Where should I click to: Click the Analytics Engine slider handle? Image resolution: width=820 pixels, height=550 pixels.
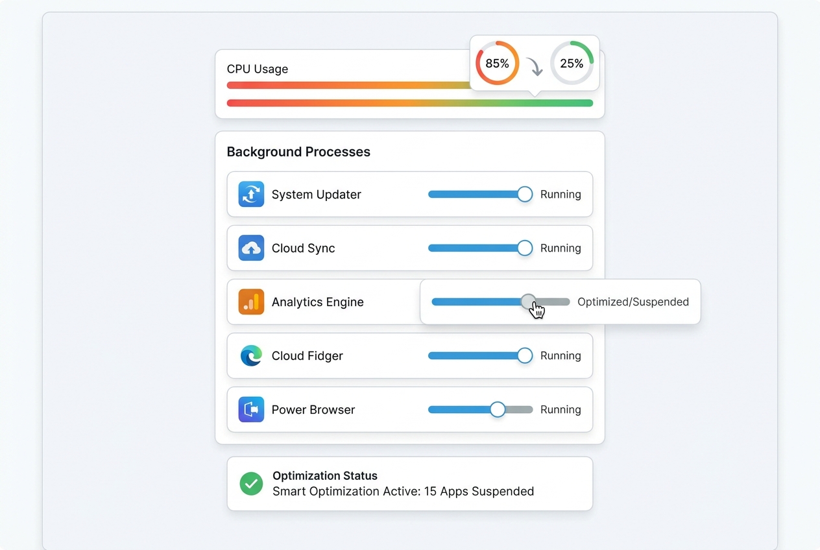[529, 302]
